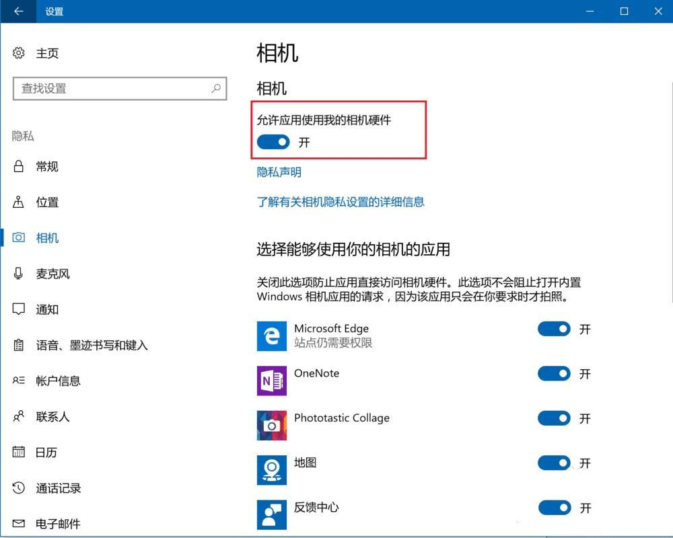
Task: Click the Microsoft Edge app icon
Action: pos(272,336)
